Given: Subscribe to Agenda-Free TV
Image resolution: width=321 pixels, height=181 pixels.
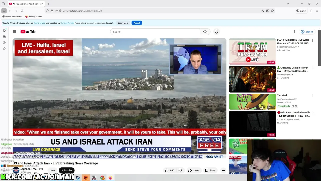Looking at the screenshot, I should coord(66,170).
